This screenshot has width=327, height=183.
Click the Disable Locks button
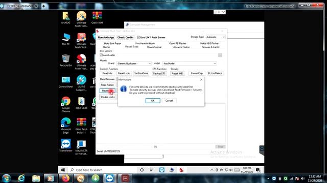pyautogui.click(x=108, y=97)
